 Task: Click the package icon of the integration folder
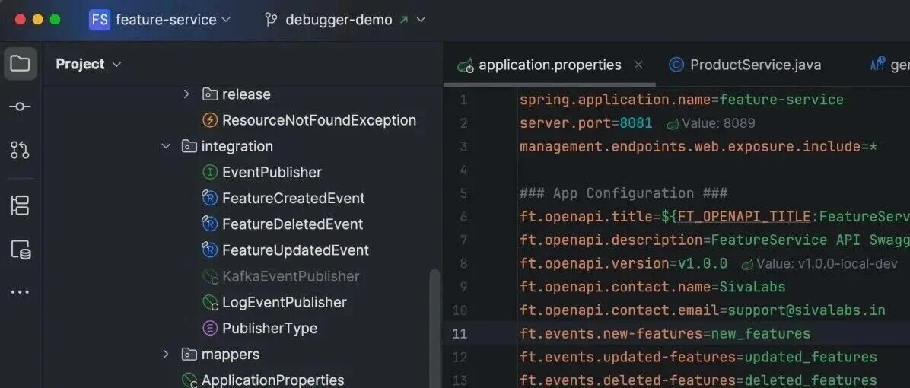click(x=189, y=146)
